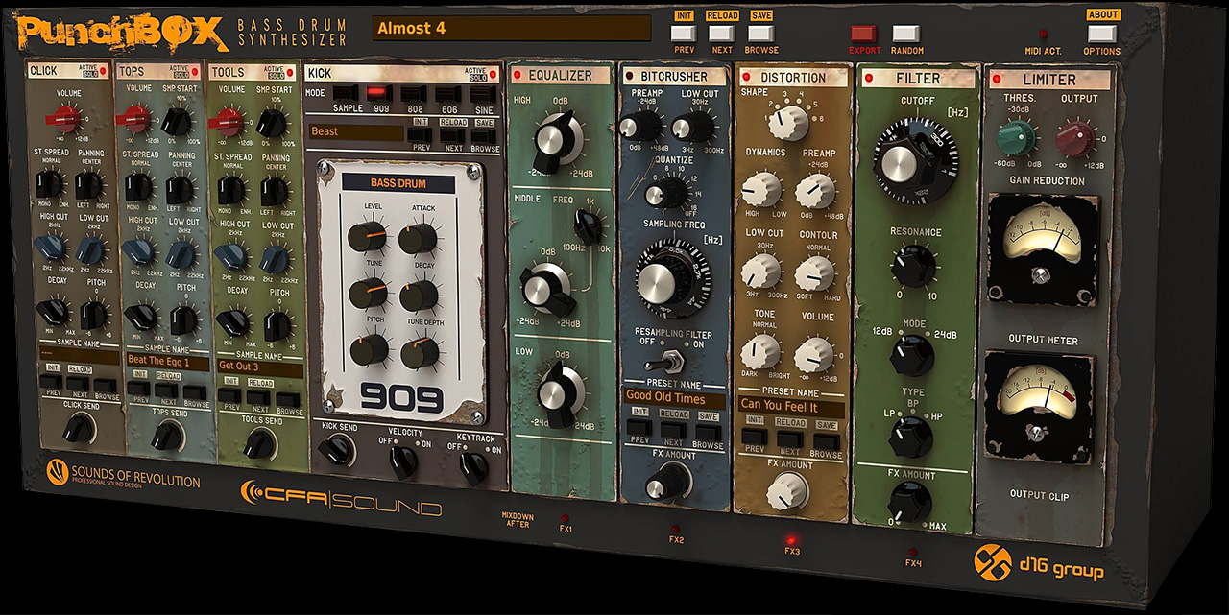Click the TOOLS module BROWSE button
Image resolution: width=1229 pixels, height=615 pixels.
tap(289, 398)
